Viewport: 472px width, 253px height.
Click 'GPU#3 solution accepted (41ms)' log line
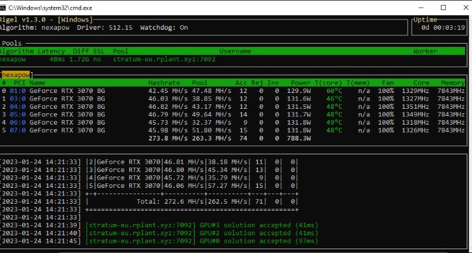[x=259, y=225]
